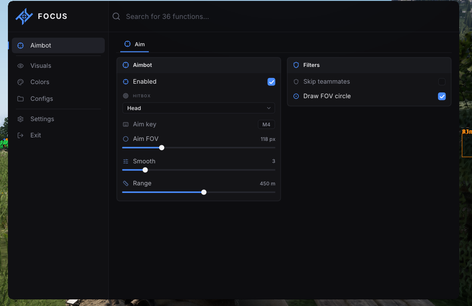Switch to the Aim tab
The width and height of the screenshot is (472, 306).
tap(135, 44)
